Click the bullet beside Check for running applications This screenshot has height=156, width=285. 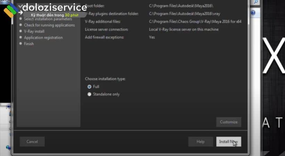click(x=21, y=25)
